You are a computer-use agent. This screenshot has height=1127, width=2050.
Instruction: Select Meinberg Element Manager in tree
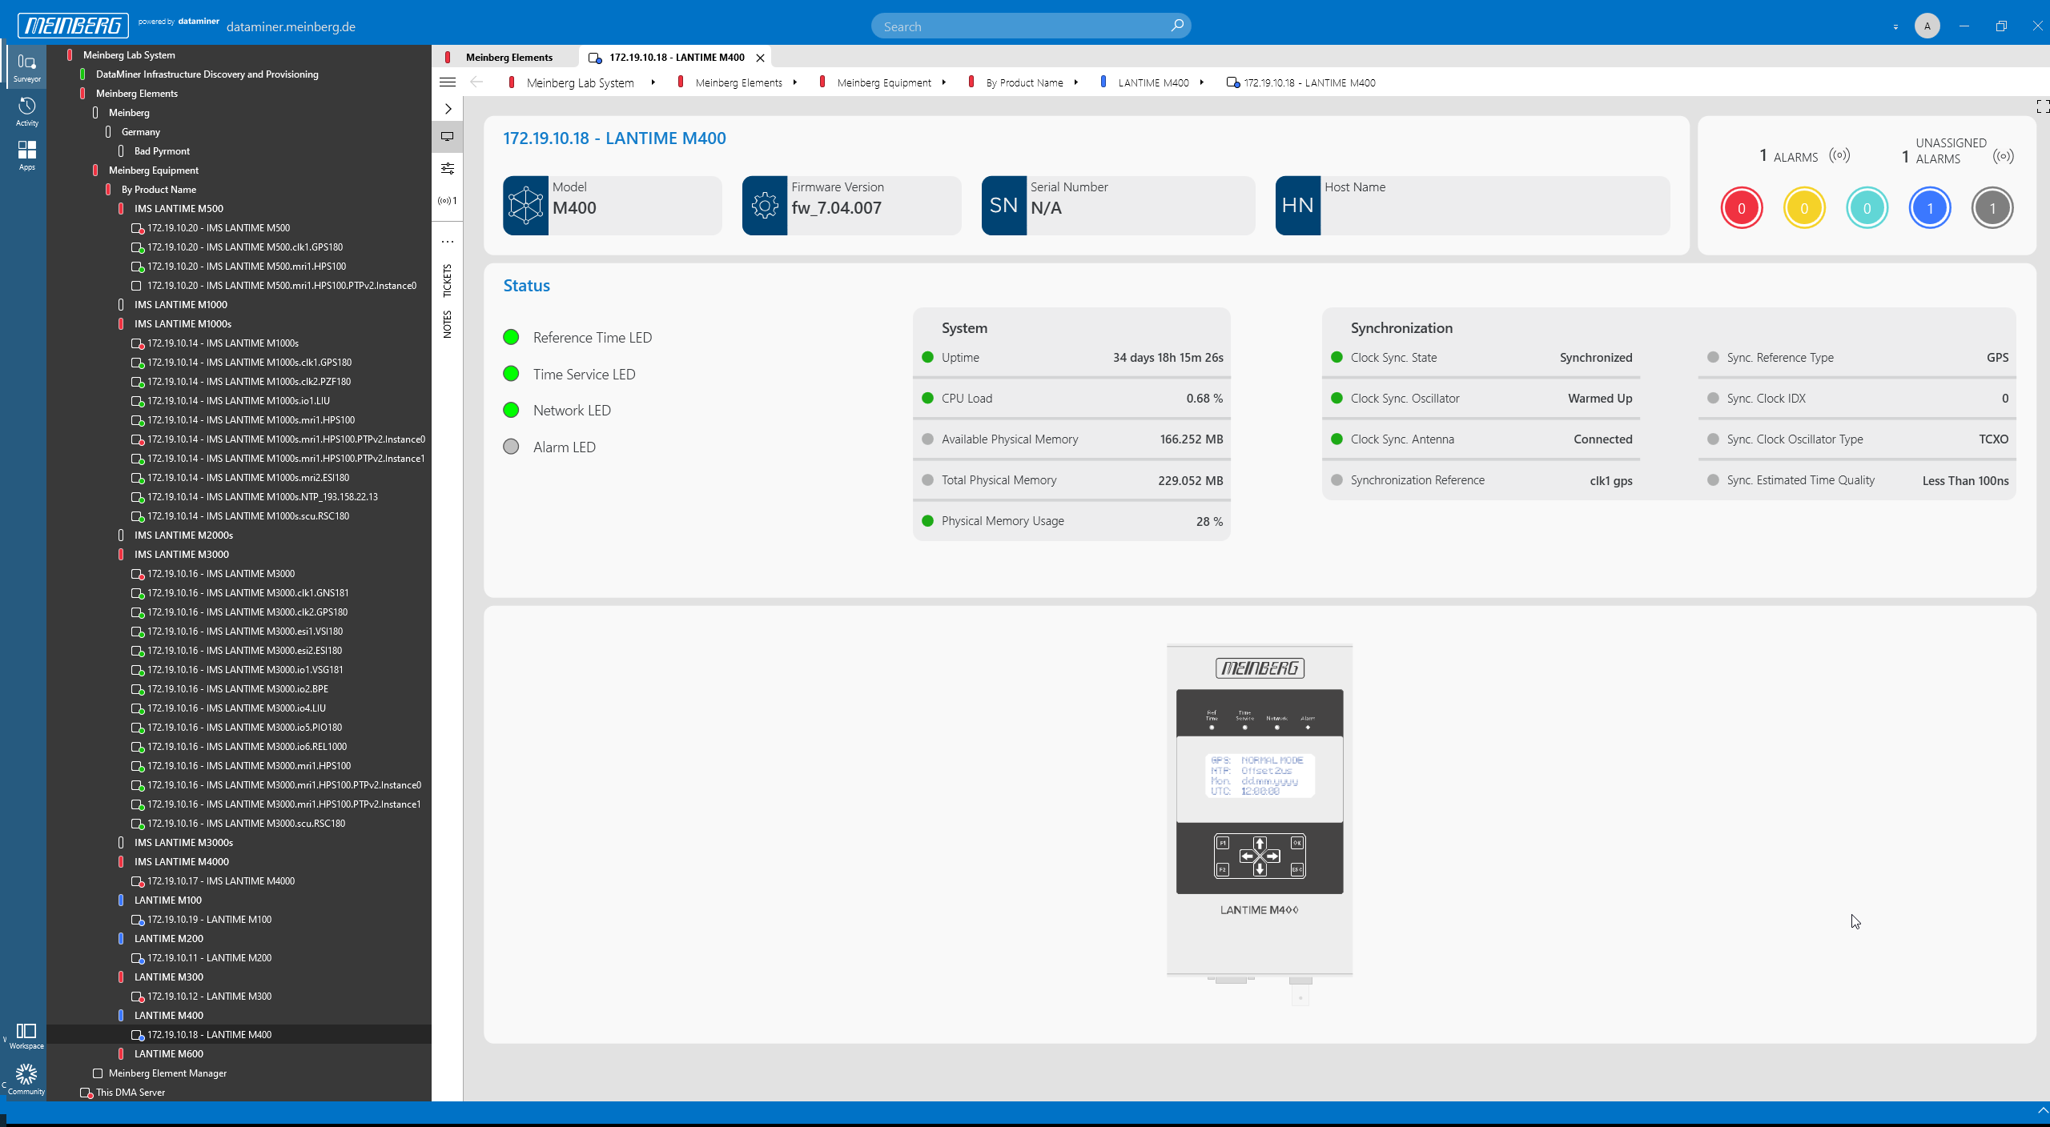(x=167, y=1073)
